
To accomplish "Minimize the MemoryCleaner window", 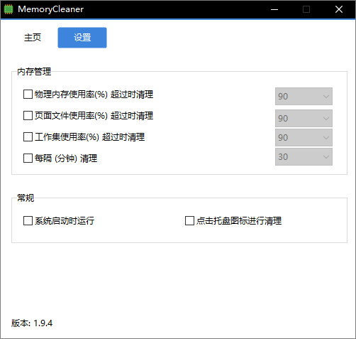I will (274, 9).
